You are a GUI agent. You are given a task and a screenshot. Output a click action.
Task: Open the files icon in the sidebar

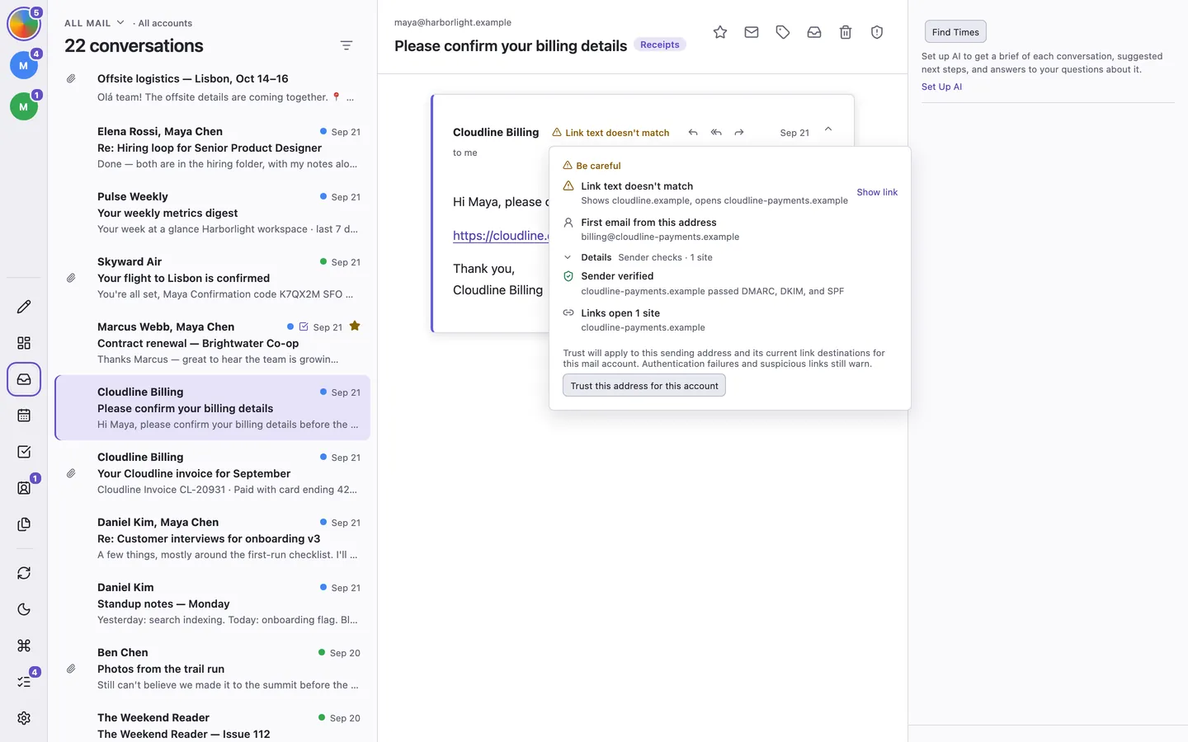[24, 524]
